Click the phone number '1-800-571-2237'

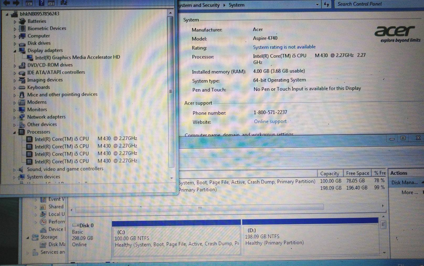270,112
